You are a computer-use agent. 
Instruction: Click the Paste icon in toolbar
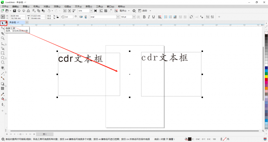point(43,11)
